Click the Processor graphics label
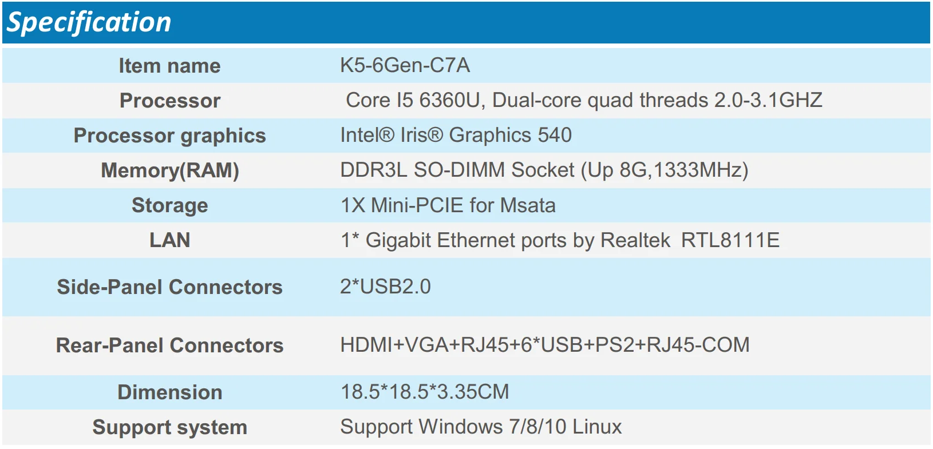933x449 pixels. [169, 136]
